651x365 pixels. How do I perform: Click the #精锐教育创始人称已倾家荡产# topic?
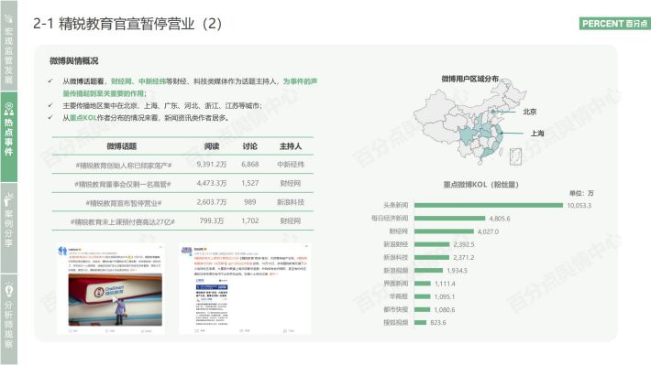click(124, 166)
